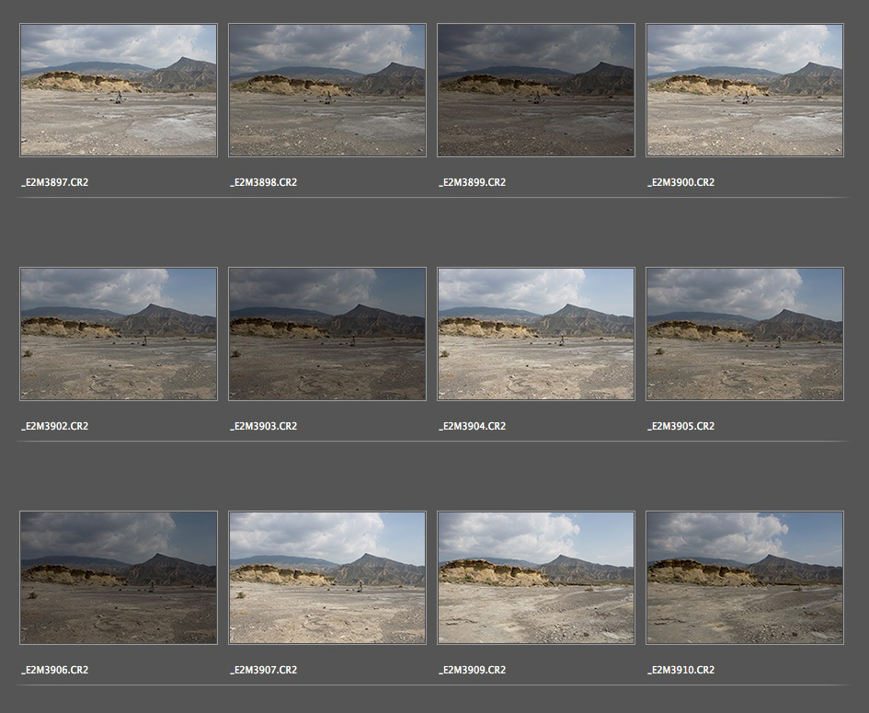This screenshot has height=713, width=869.
Task: Click the _E2M3910.CR2 filename text
Action: (681, 670)
